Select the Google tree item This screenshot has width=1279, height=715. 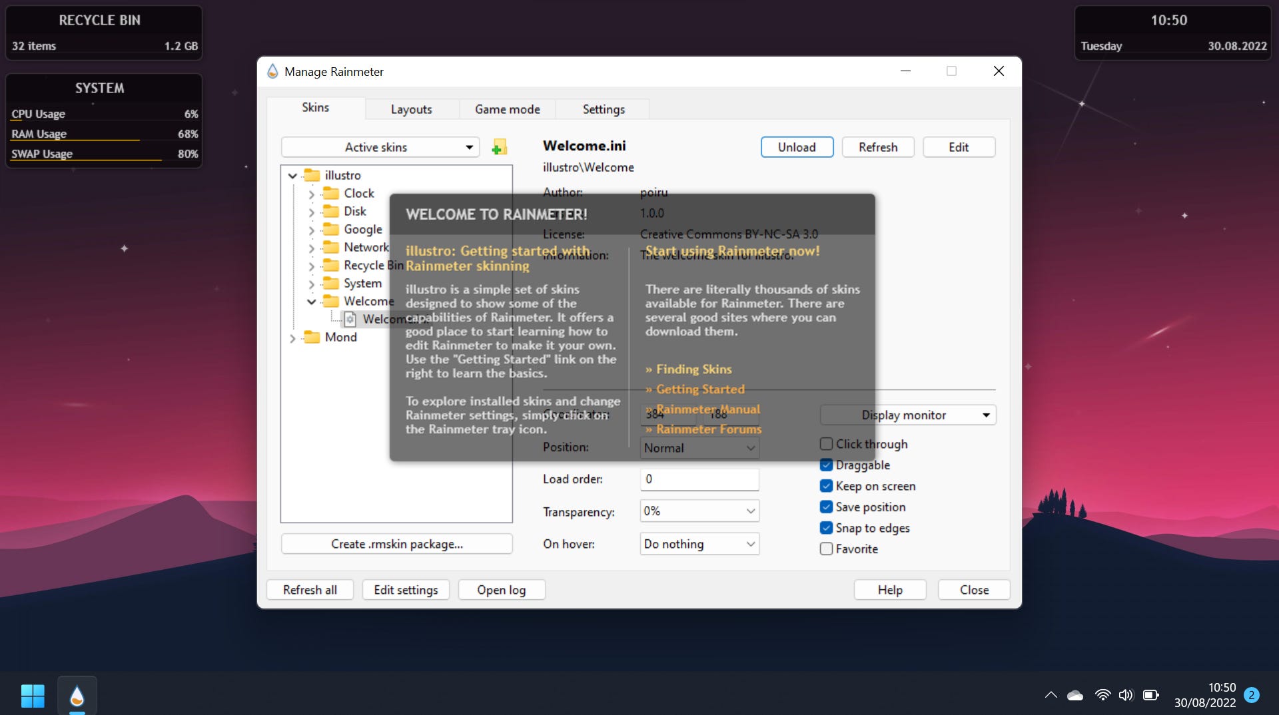(x=362, y=229)
